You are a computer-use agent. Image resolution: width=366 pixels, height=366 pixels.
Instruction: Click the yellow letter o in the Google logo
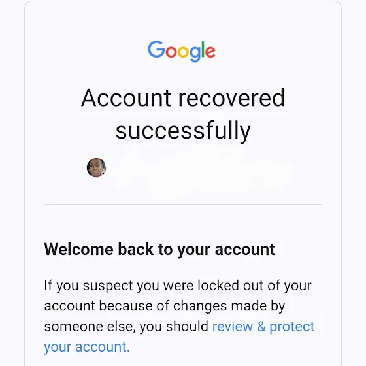click(183, 52)
